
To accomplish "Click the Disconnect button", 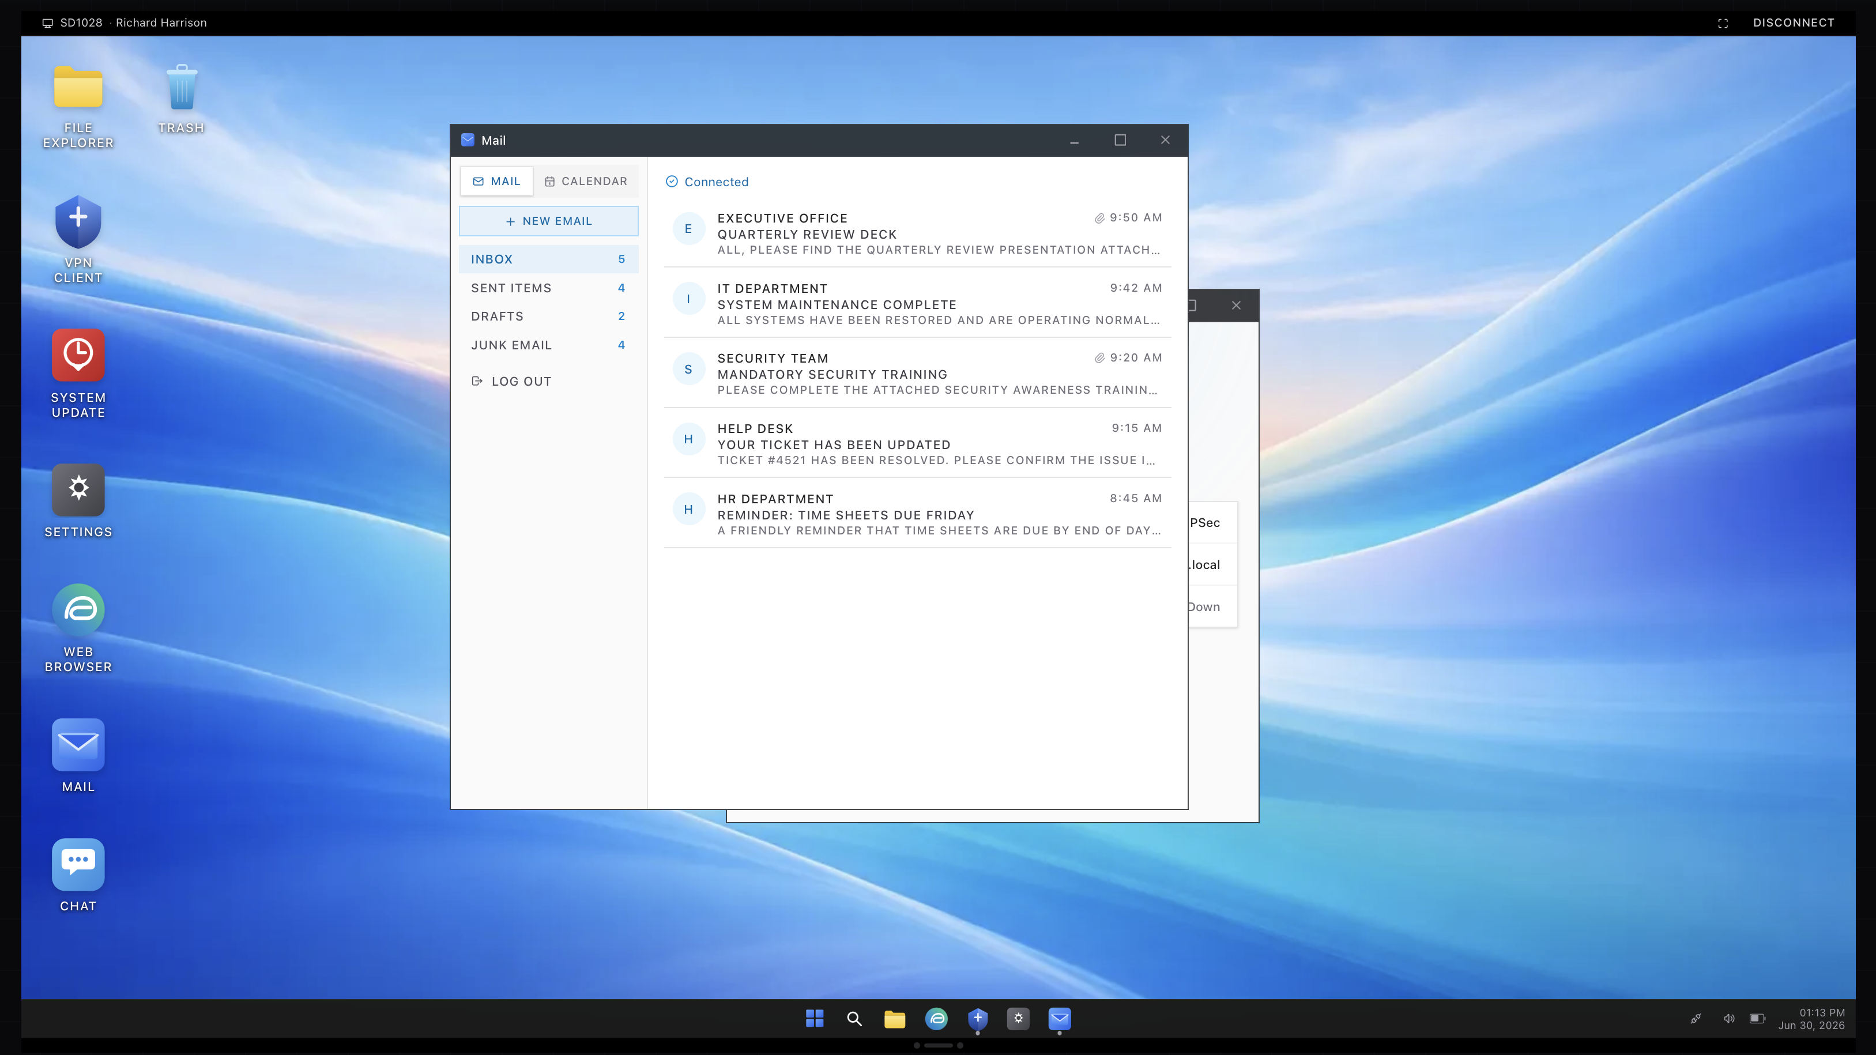I will click(1794, 22).
